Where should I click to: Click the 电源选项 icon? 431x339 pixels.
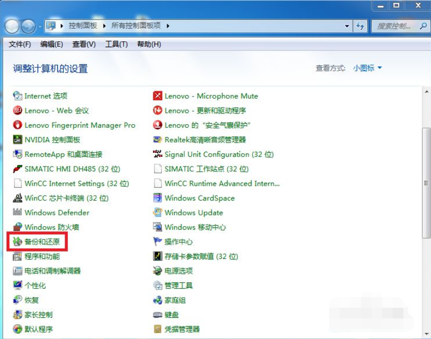click(158, 271)
